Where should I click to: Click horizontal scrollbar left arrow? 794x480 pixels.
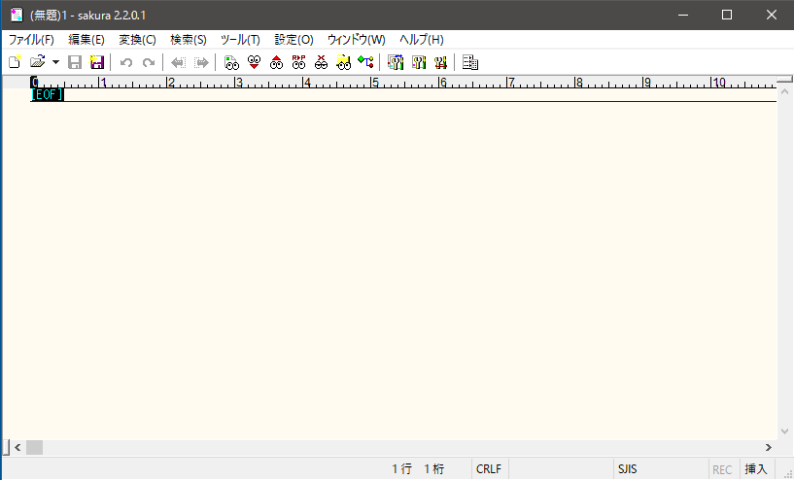(x=17, y=447)
